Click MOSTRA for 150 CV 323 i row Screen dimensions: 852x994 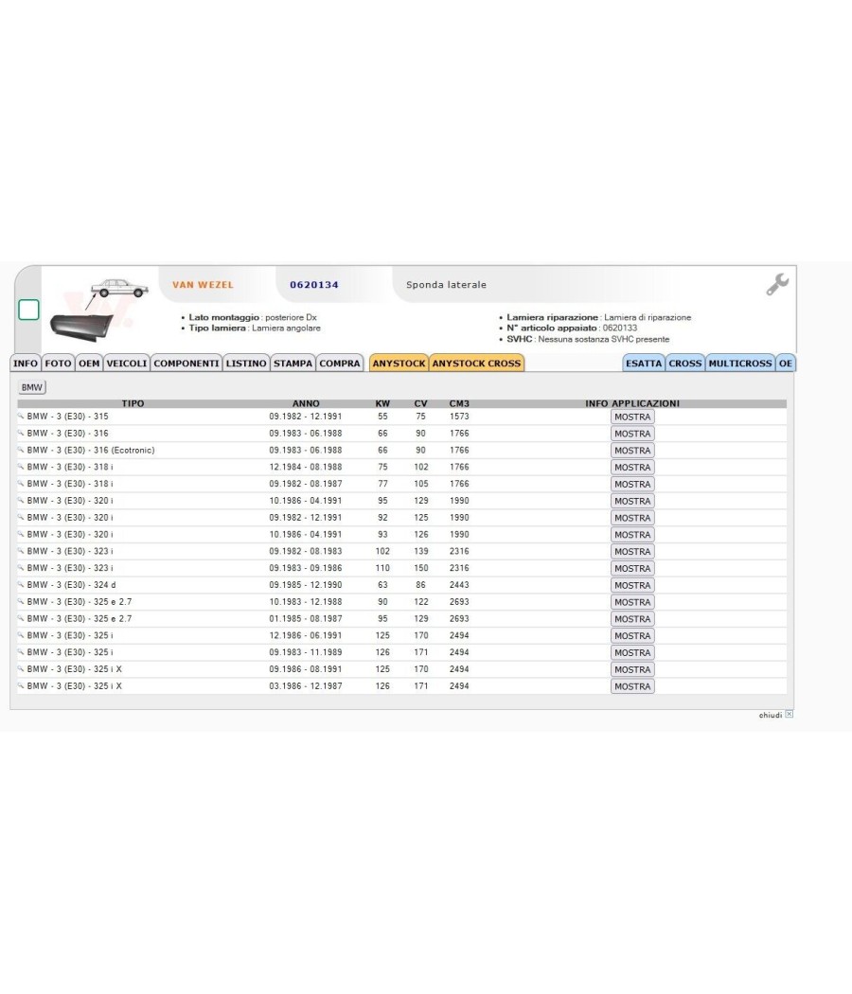pyautogui.click(x=632, y=568)
